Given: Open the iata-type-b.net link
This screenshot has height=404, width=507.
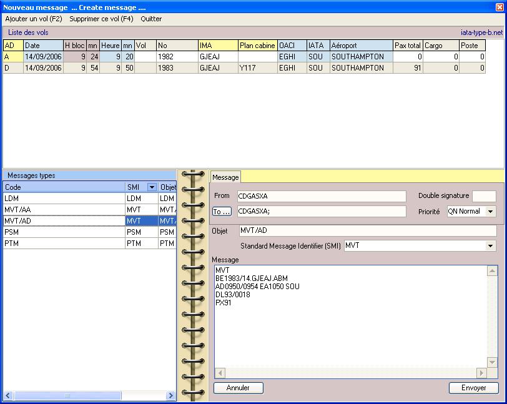Looking at the screenshot, I should pos(480,32).
